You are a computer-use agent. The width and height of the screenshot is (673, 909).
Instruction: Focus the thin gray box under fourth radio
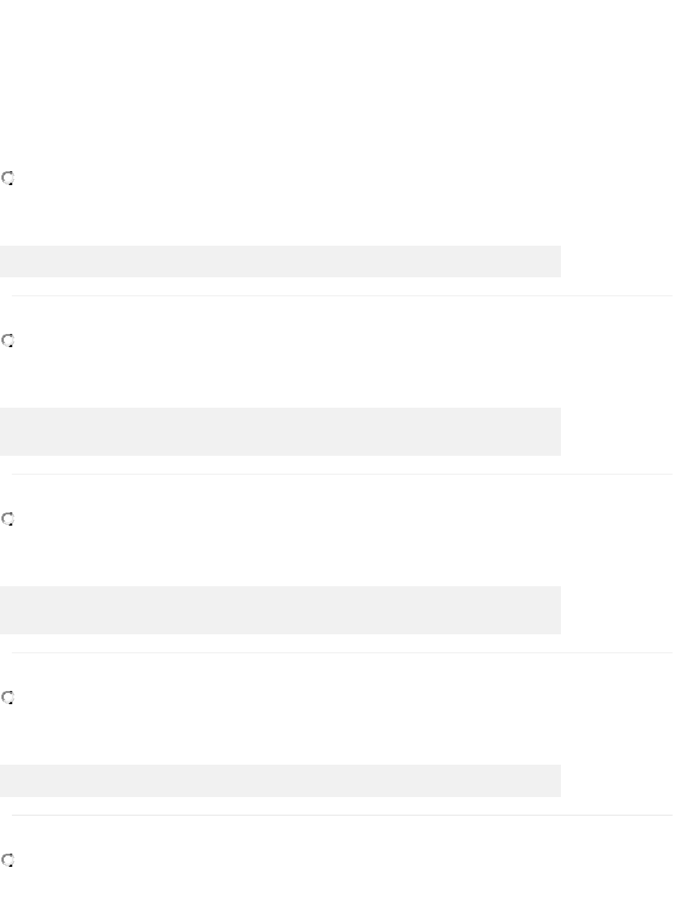(280, 781)
